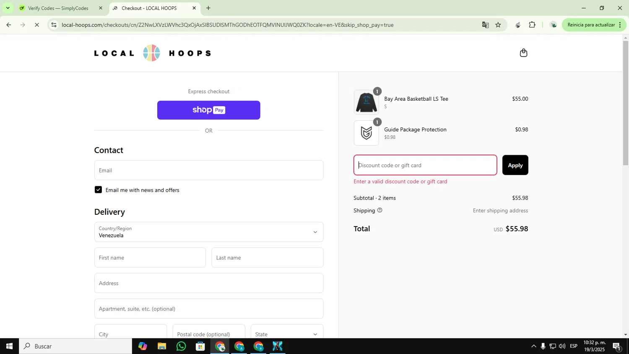Open File Explorer from the taskbar
Image resolution: width=629 pixels, height=354 pixels.
click(x=162, y=346)
